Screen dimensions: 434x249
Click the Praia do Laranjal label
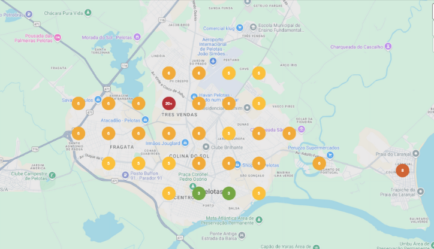click(393, 154)
